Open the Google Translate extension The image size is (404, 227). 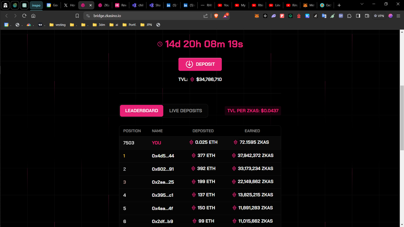[324, 16]
